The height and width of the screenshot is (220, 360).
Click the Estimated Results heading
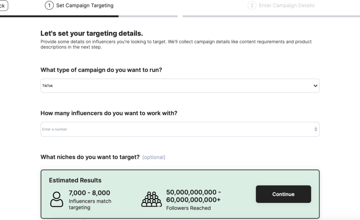[x=75, y=180]
